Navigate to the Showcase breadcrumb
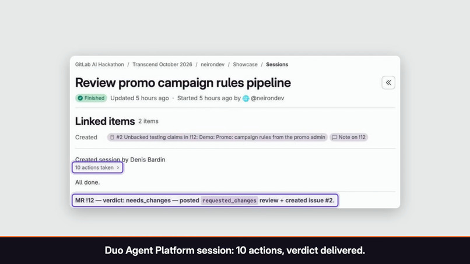 point(245,65)
